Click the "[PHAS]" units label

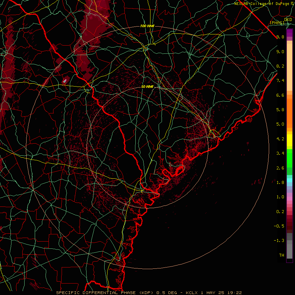tap(277, 23)
